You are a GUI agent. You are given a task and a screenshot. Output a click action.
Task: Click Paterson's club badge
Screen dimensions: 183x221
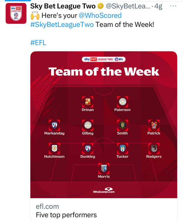(122, 102)
